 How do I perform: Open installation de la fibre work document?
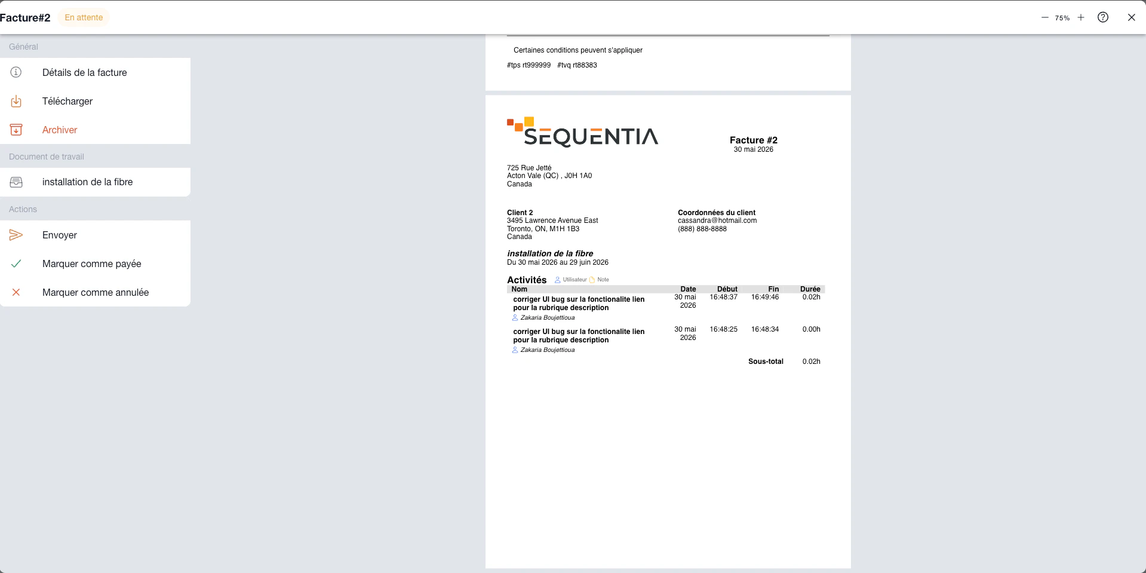coord(96,182)
